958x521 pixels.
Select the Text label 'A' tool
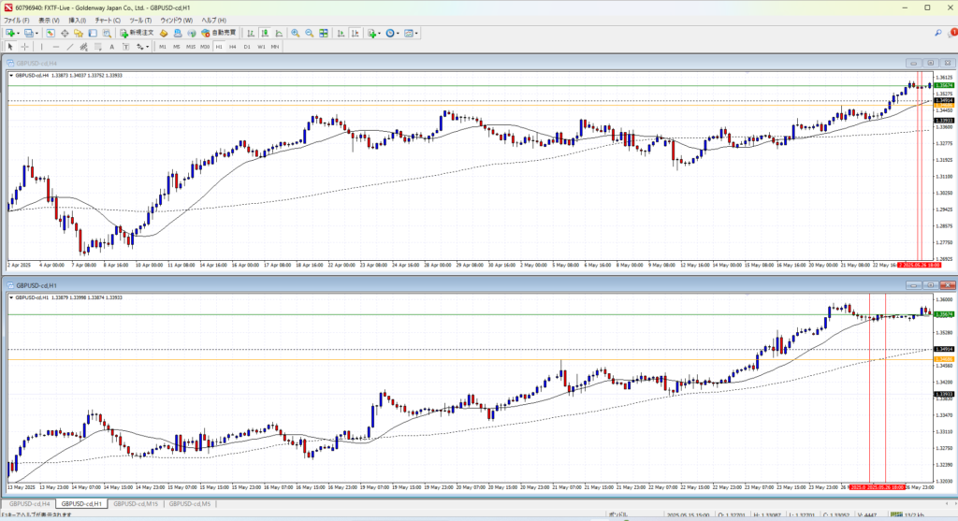point(111,46)
